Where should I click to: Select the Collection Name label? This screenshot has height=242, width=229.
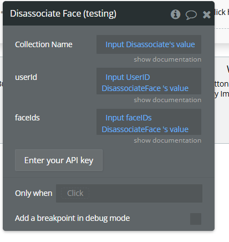click(x=44, y=44)
